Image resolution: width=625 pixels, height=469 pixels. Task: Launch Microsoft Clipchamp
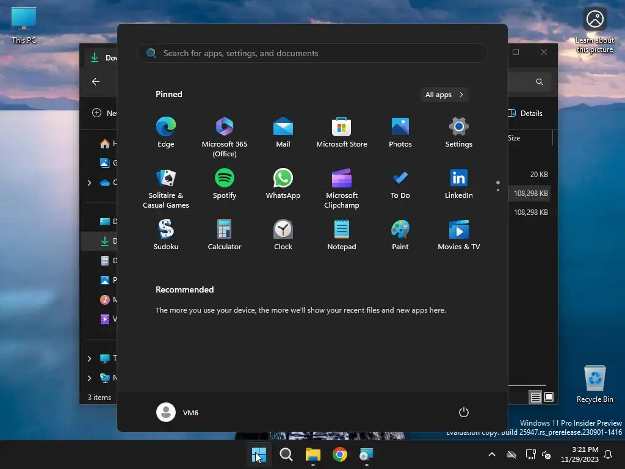click(x=342, y=189)
